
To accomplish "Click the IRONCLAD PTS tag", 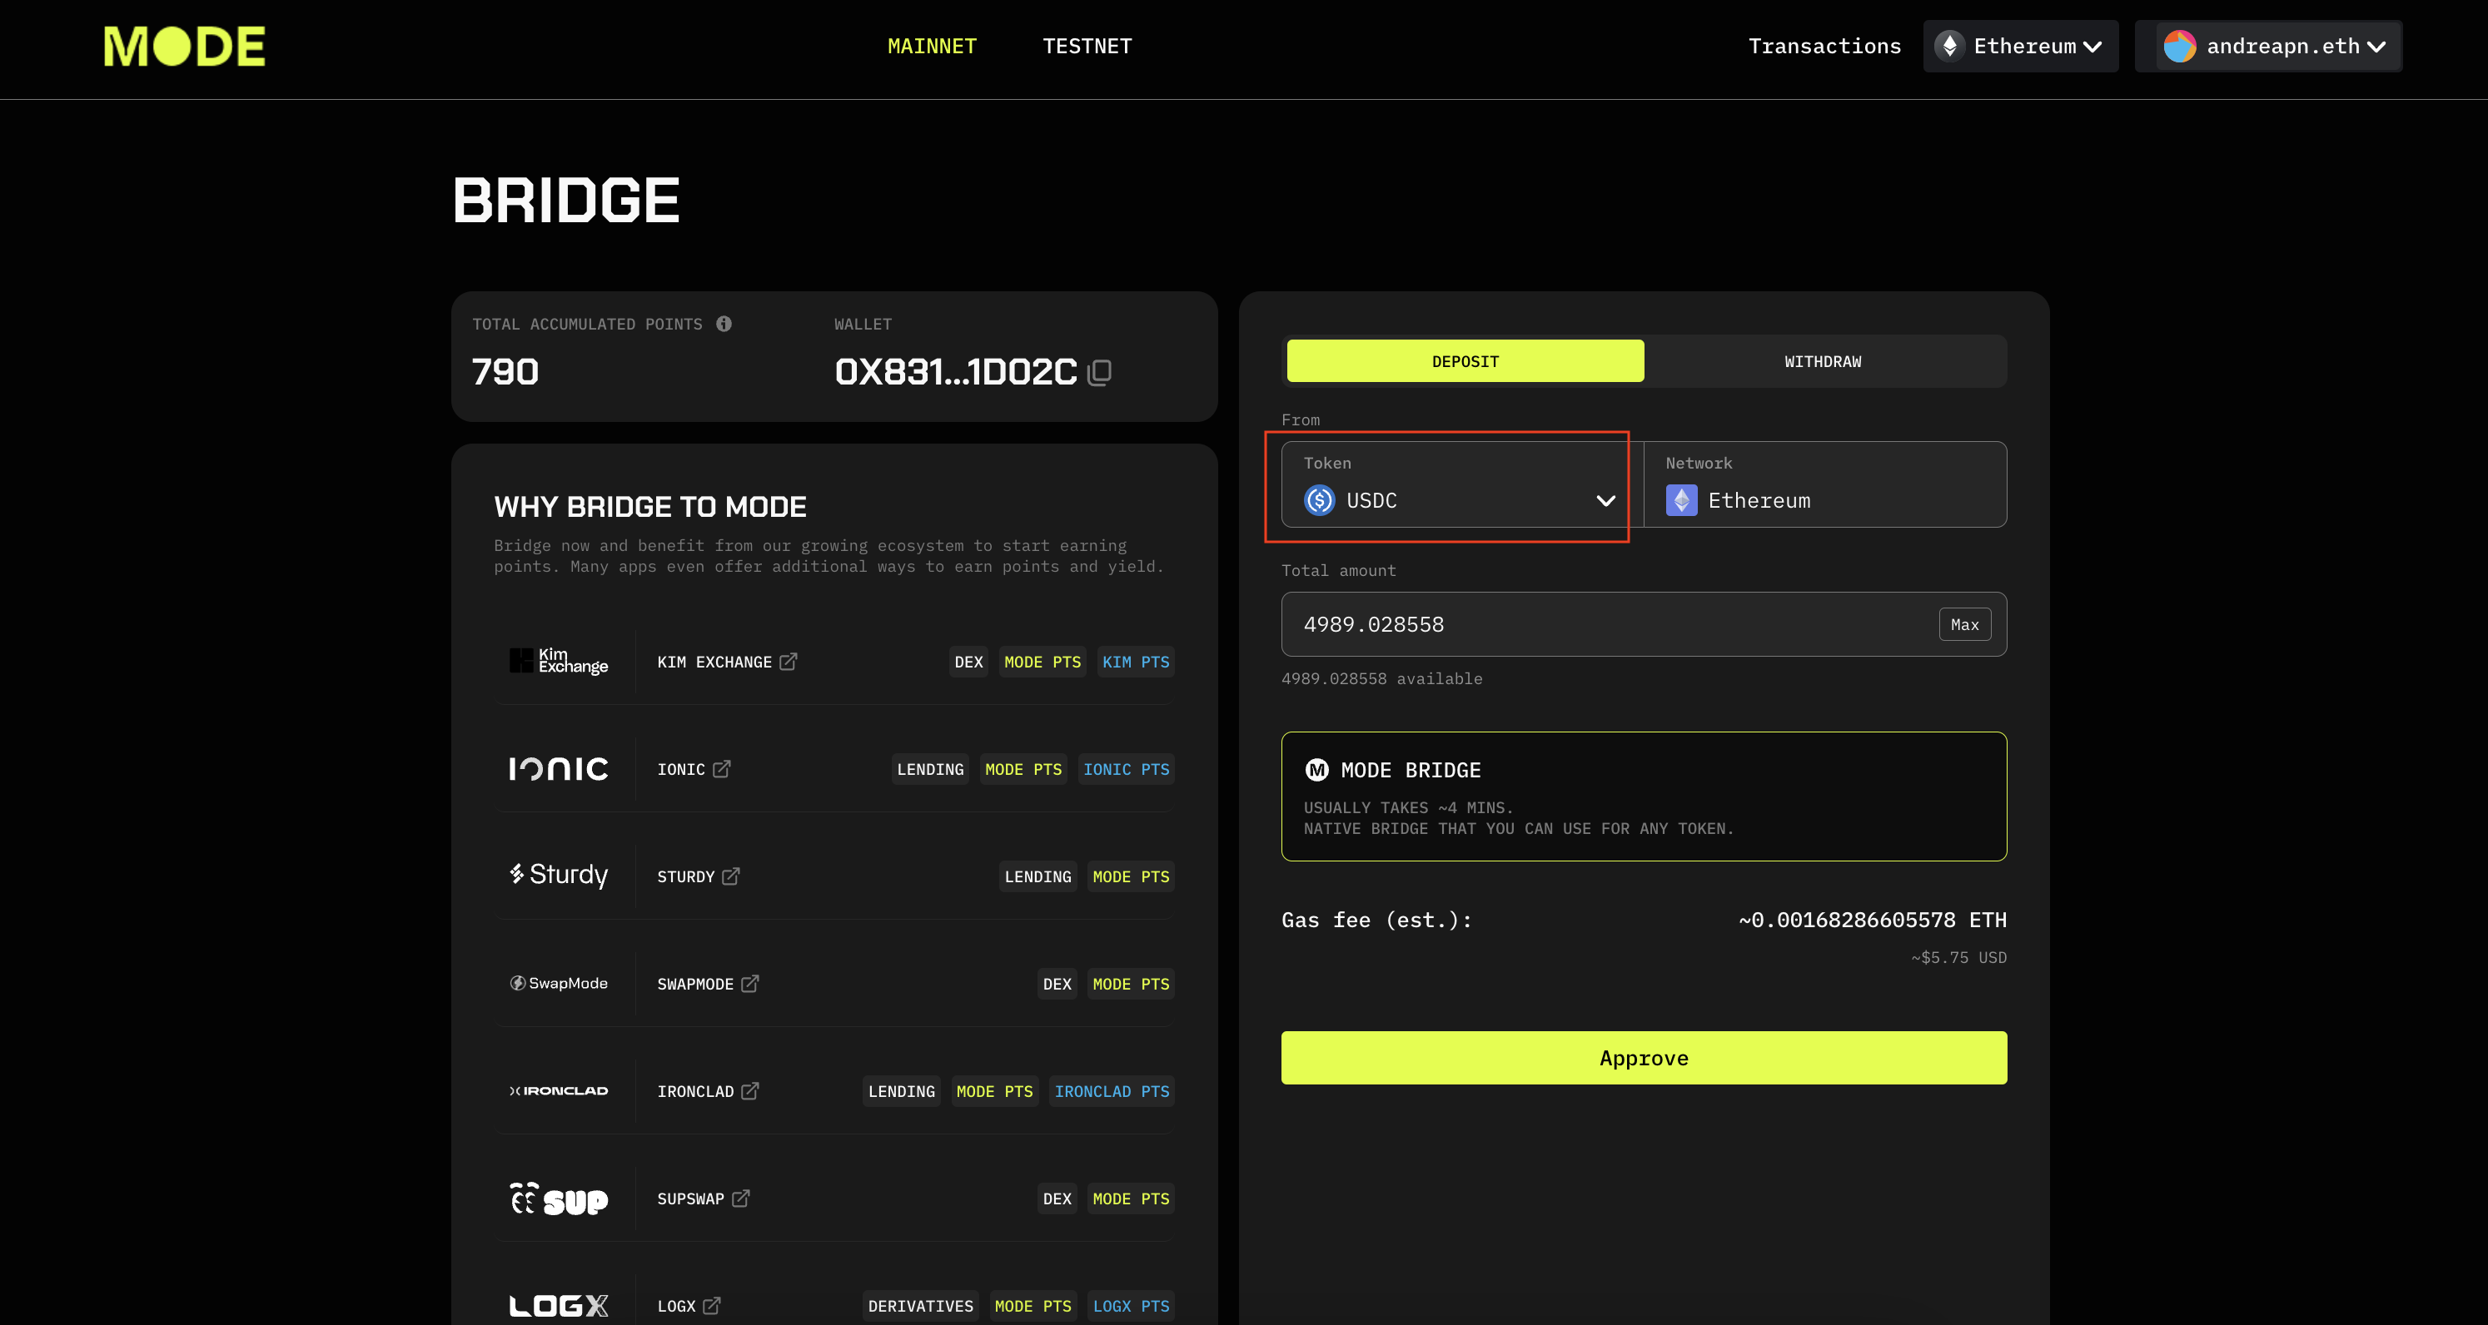I will (x=1112, y=1090).
